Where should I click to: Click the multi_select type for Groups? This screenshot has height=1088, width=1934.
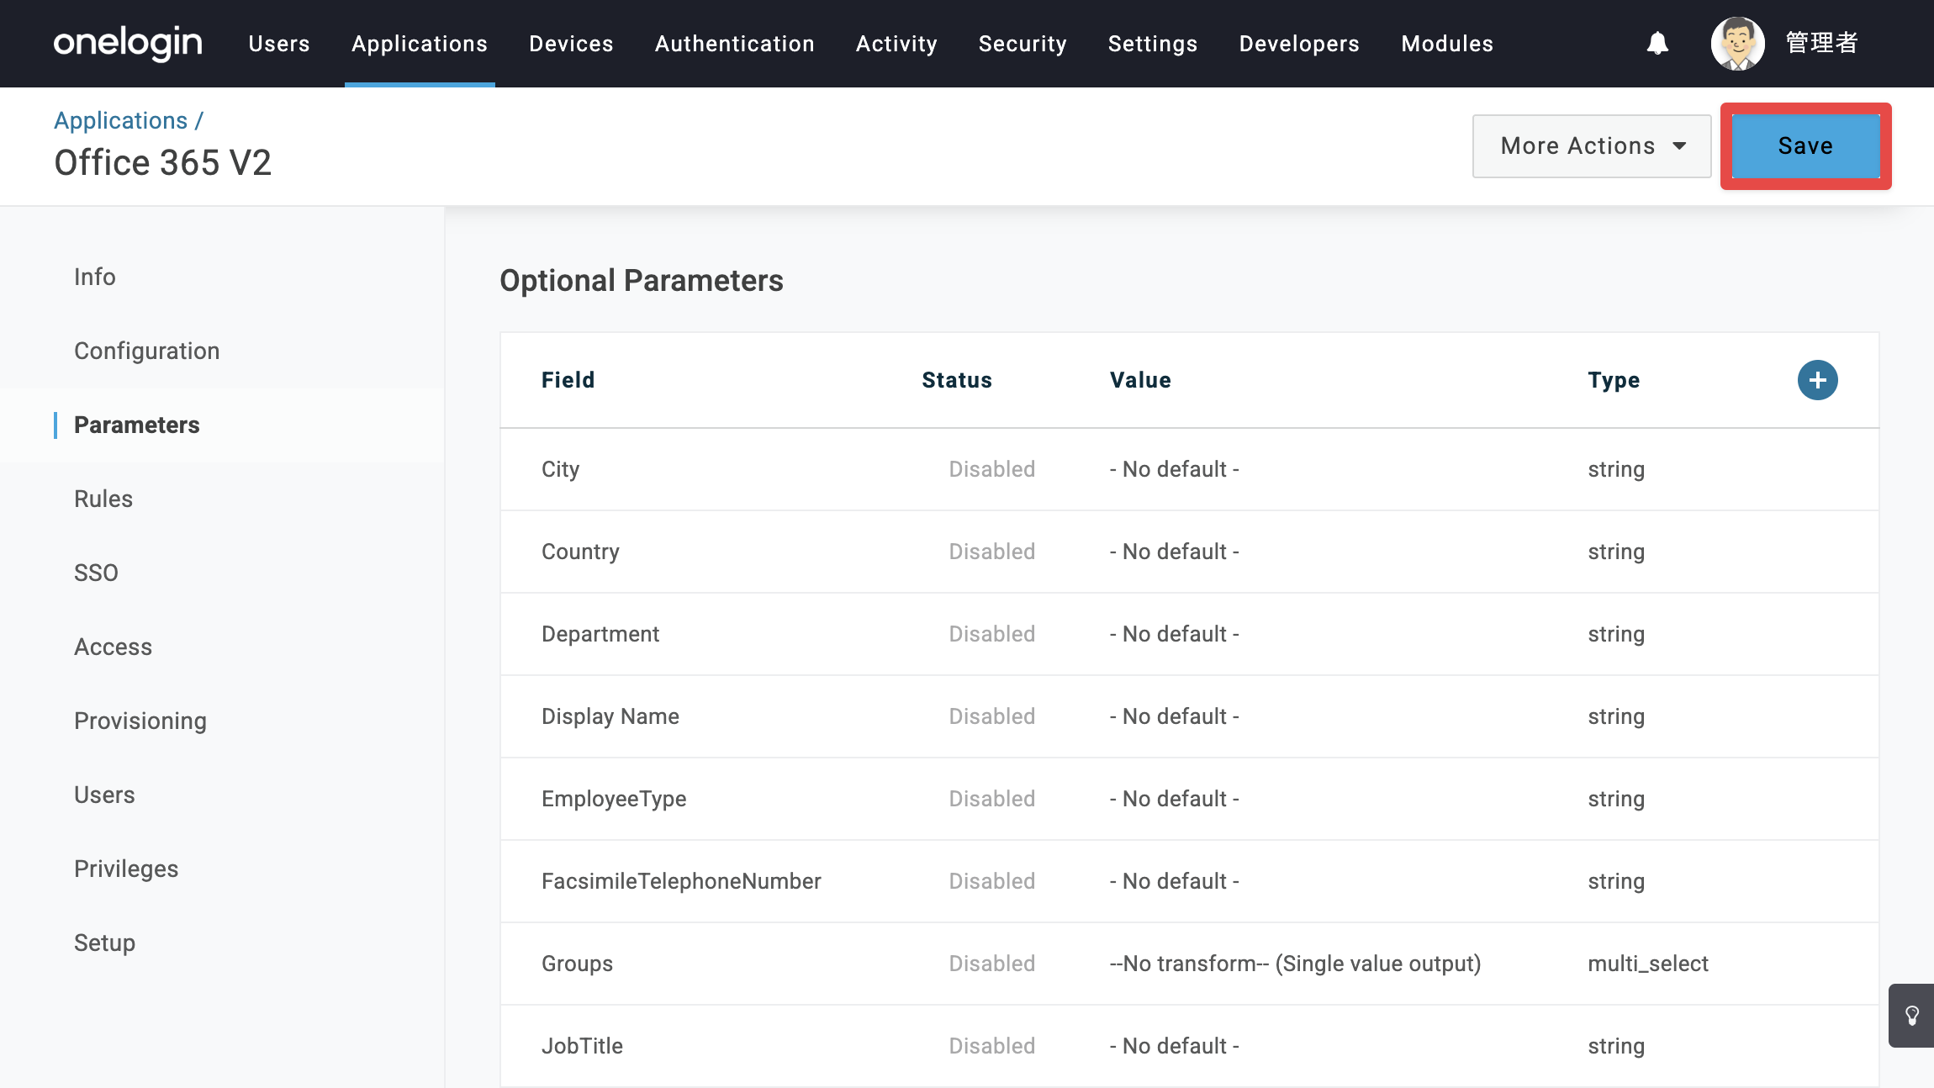tap(1648, 964)
